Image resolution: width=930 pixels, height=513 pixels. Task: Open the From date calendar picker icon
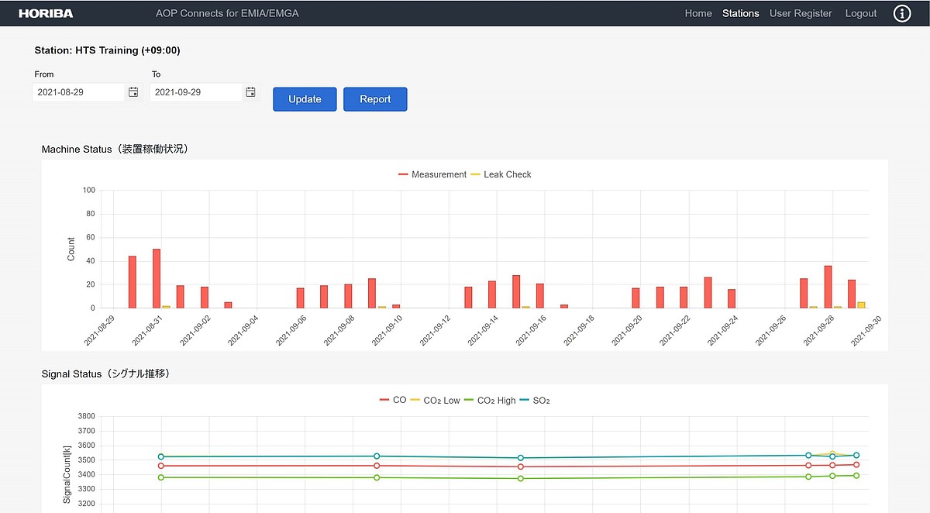(133, 92)
